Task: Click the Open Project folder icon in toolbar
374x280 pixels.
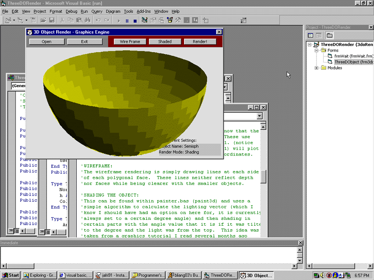Action: click(x=43, y=21)
